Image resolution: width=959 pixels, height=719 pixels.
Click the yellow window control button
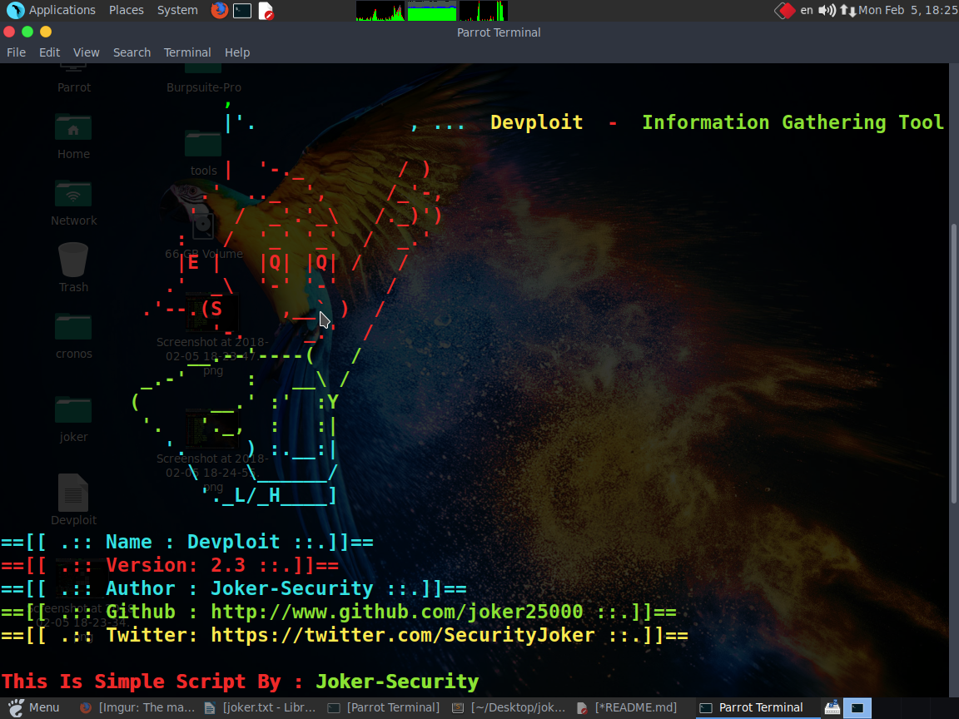[x=46, y=32]
